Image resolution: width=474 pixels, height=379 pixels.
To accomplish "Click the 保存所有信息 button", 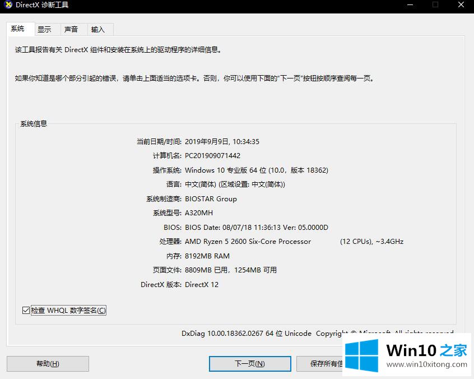I will tap(320, 363).
